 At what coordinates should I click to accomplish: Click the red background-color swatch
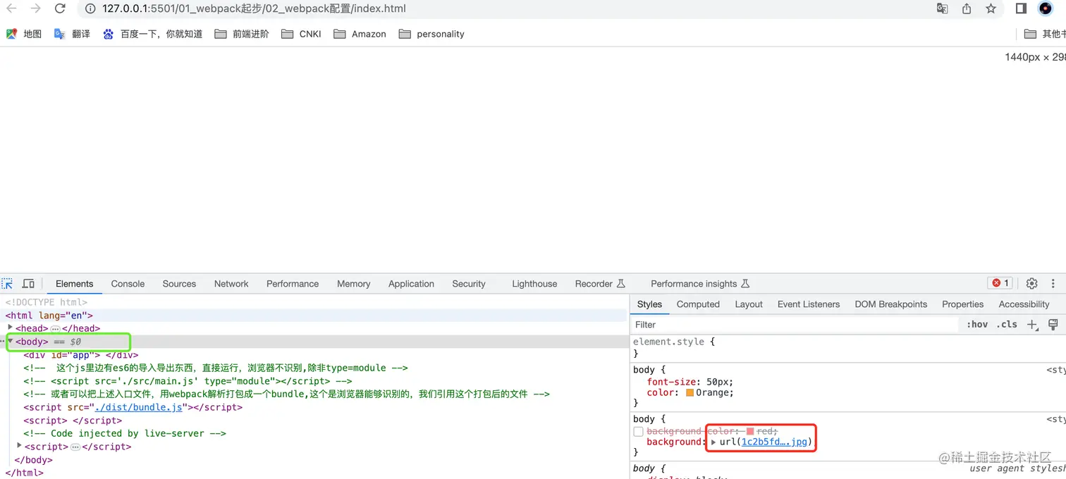click(750, 431)
